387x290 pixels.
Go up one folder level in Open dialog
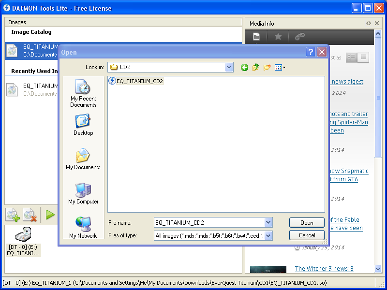click(x=255, y=67)
